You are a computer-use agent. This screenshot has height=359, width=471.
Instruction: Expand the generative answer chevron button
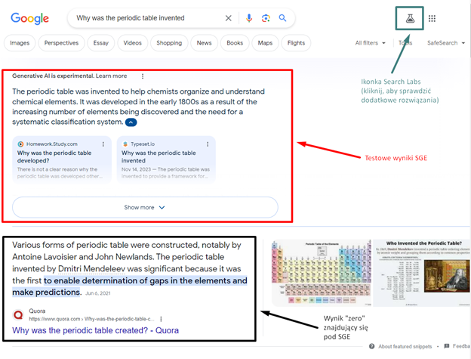pos(131,122)
